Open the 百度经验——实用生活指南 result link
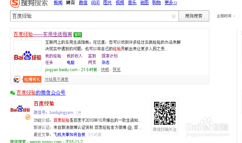The image size is (242, 143). tap(43, 34)
